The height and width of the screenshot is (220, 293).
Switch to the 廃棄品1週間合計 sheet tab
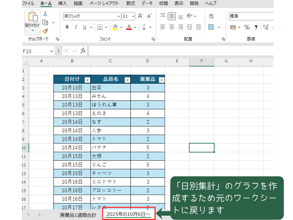point(78,215)
